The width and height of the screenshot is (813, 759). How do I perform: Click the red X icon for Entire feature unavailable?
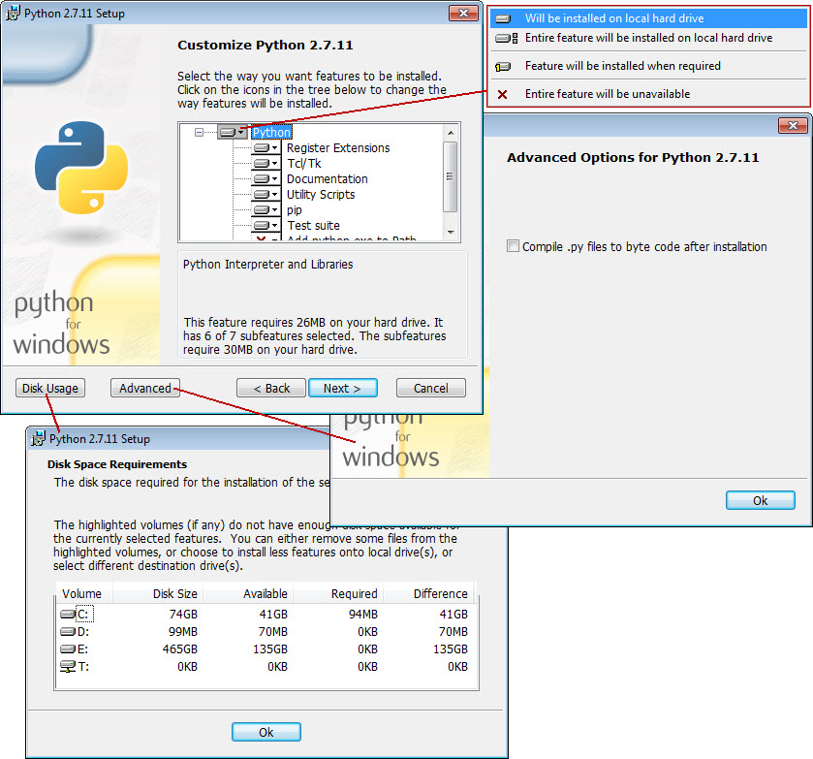(x=502, y=94)
